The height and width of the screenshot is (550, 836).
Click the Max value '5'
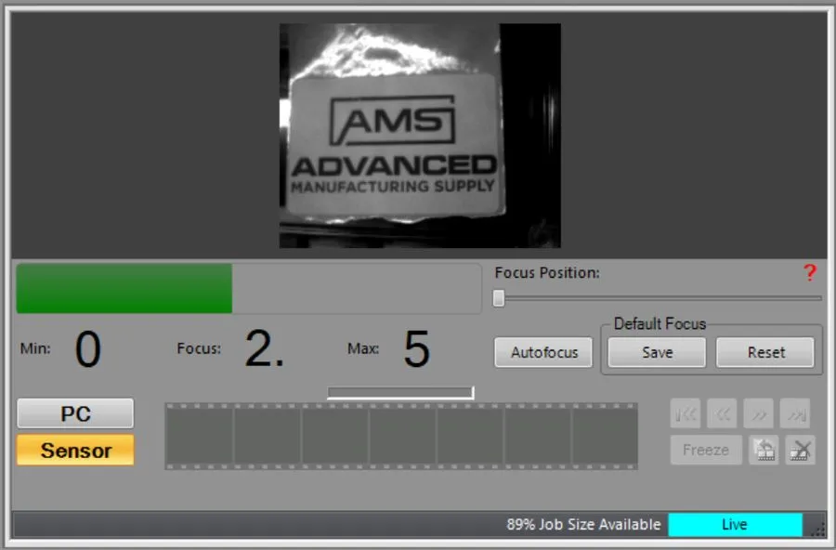(x=416, y=348)
